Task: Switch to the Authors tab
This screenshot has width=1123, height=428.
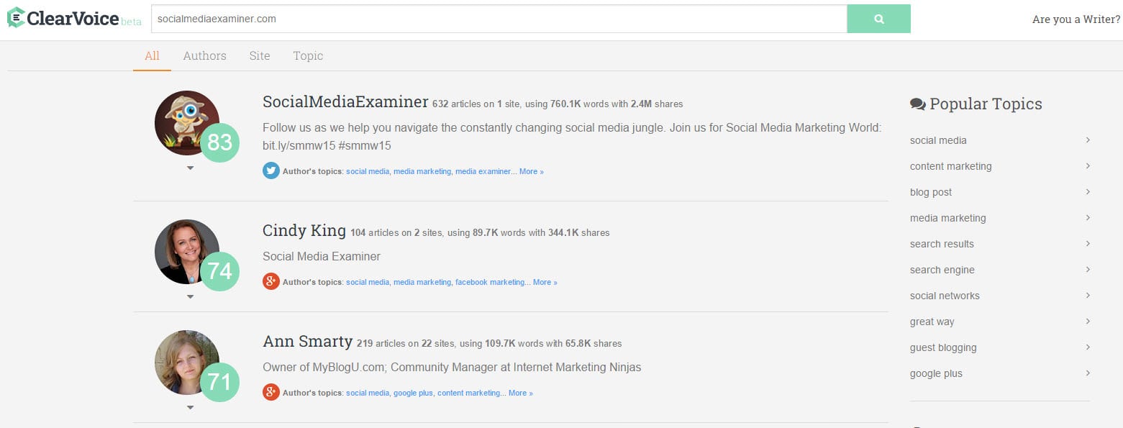Action: pyautogui.click(x=204, y=56)
